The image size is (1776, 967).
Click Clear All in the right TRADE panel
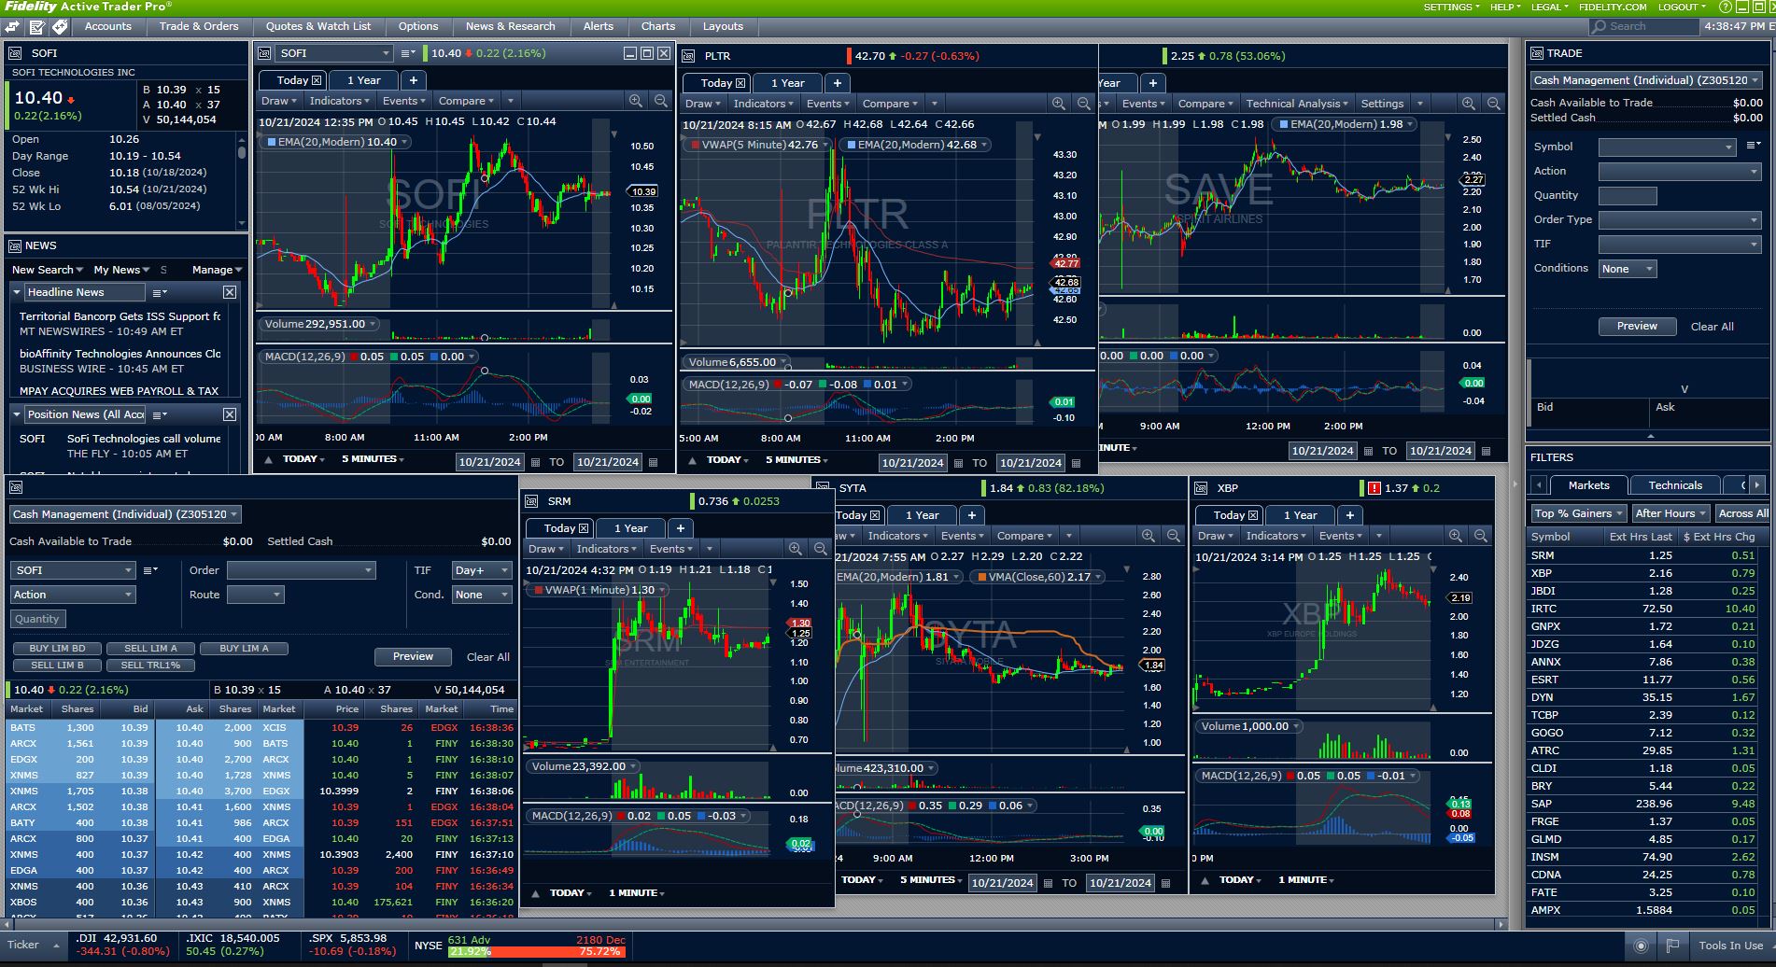(x=1712, y=327)
